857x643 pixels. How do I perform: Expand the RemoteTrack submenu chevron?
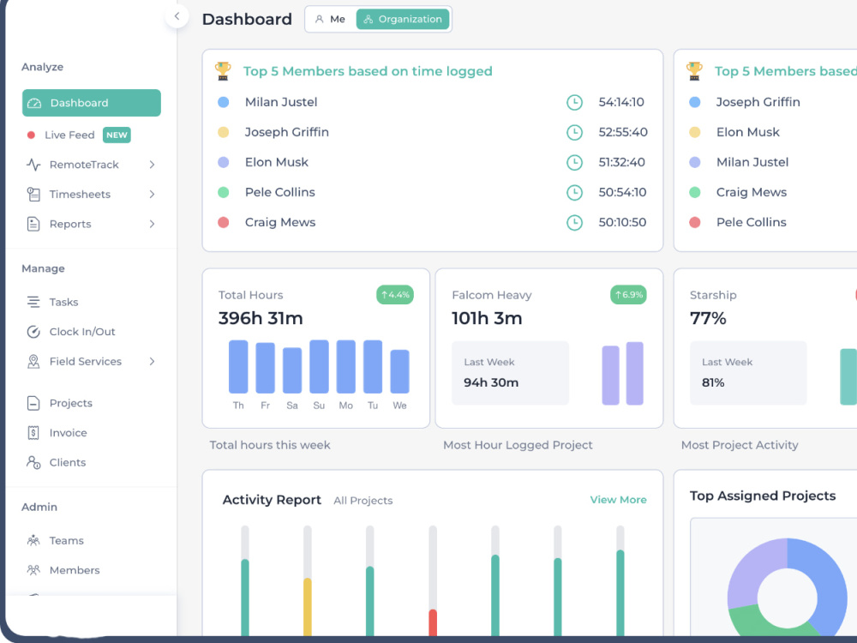tap(152, 165)
